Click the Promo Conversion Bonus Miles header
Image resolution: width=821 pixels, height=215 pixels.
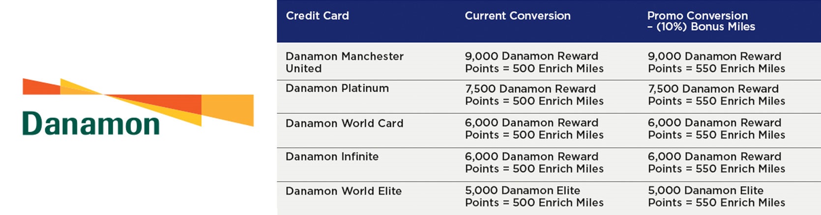701,21
